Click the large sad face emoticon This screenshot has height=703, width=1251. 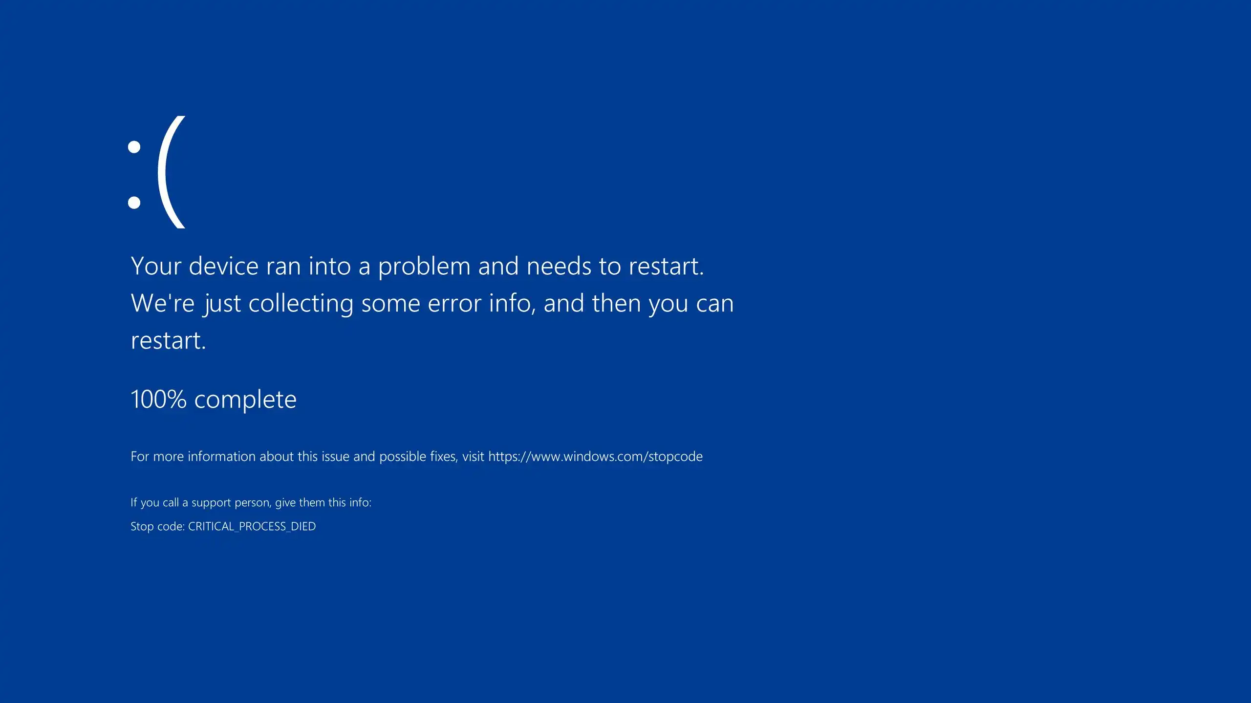pos(156,172)
